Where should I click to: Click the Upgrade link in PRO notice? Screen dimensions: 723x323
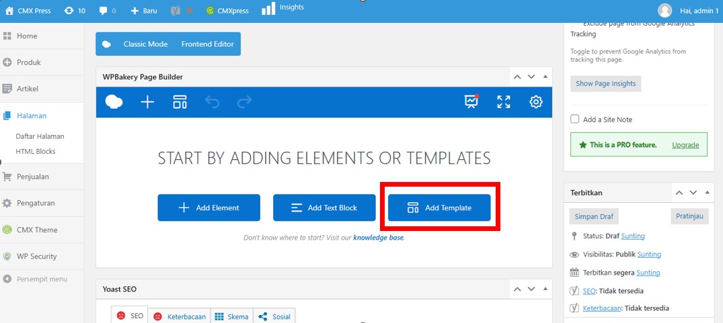coord(685,144)
